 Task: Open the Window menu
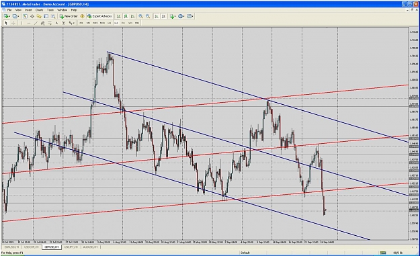coord(62,9)
